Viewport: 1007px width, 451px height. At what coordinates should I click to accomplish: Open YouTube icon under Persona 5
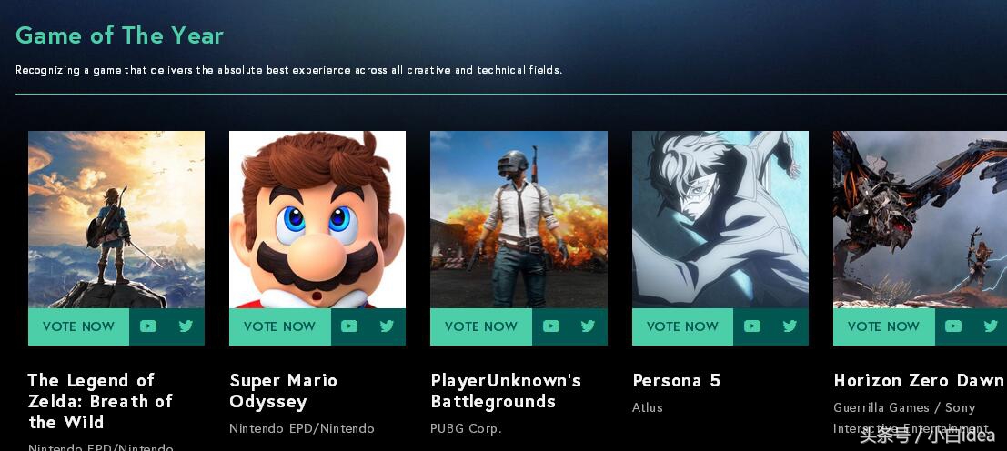pyautogui.click(x=752, y=326)
